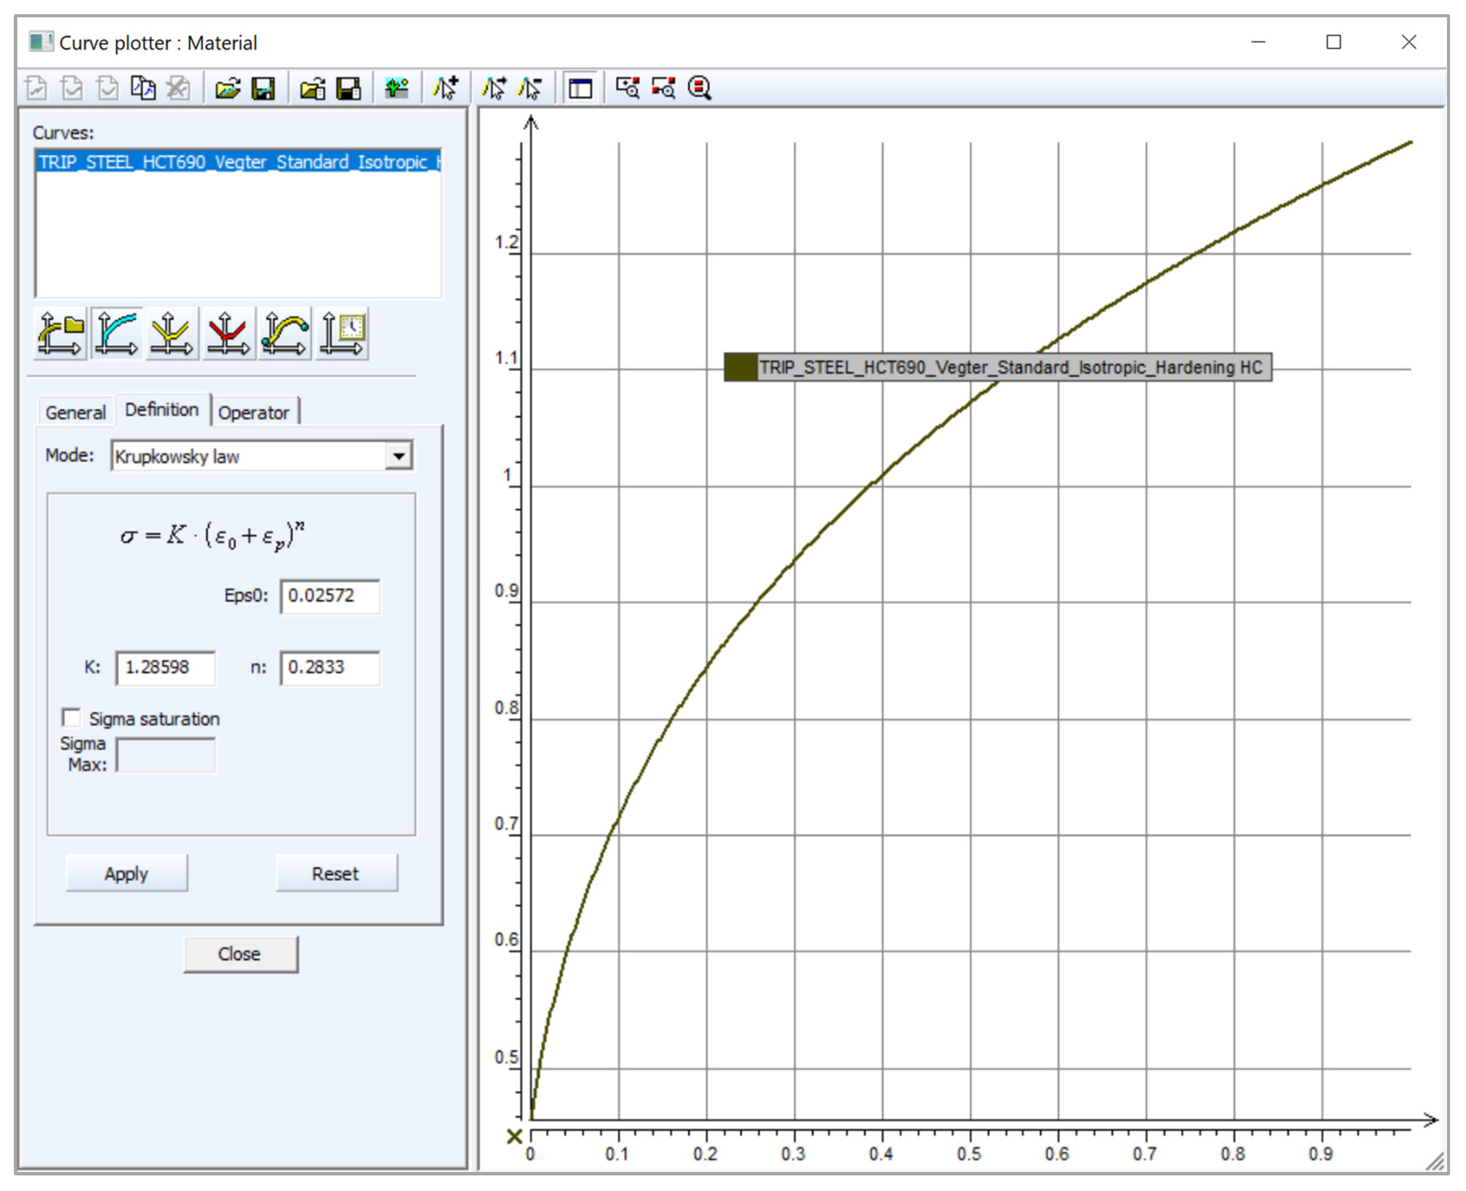The height and width of the screenshot is (1191, 1466).
Task: Click the remove point cursor-minus icon
Action: point(530,88)
